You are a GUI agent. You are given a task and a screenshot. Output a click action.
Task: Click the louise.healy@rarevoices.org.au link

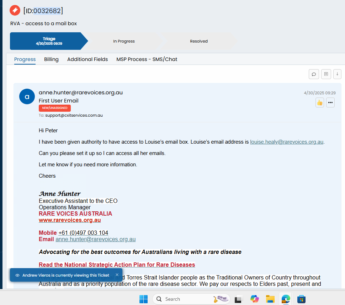[287, 142]
